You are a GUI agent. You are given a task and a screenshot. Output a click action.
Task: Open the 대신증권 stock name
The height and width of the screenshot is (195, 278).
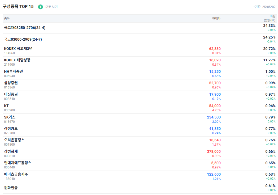tap(11, 94)
